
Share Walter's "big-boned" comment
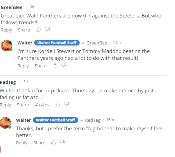(x=39, y=143)
